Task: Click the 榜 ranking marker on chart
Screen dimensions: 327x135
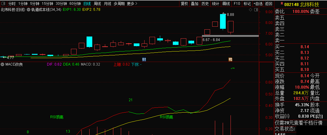Action: coord(230,59)
